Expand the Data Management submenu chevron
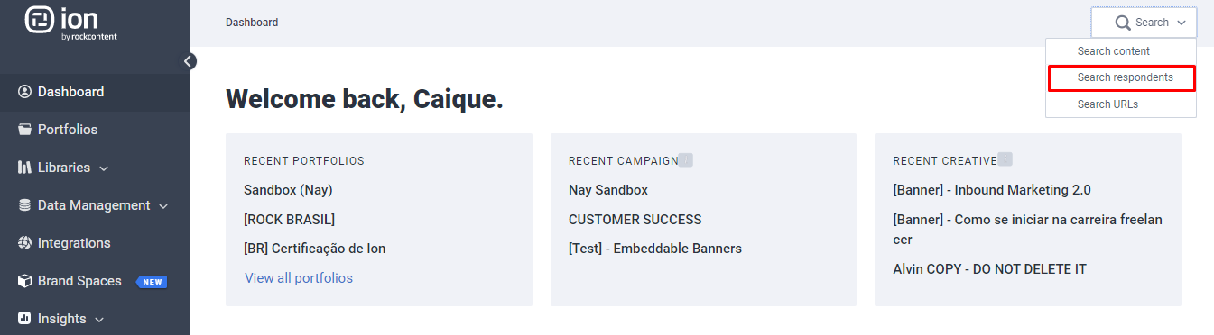Viewport: 1214px width, 335px height. point(163,206)
